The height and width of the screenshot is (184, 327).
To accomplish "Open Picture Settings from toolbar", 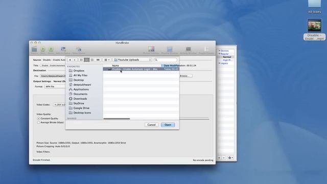I will coord(151,49).
